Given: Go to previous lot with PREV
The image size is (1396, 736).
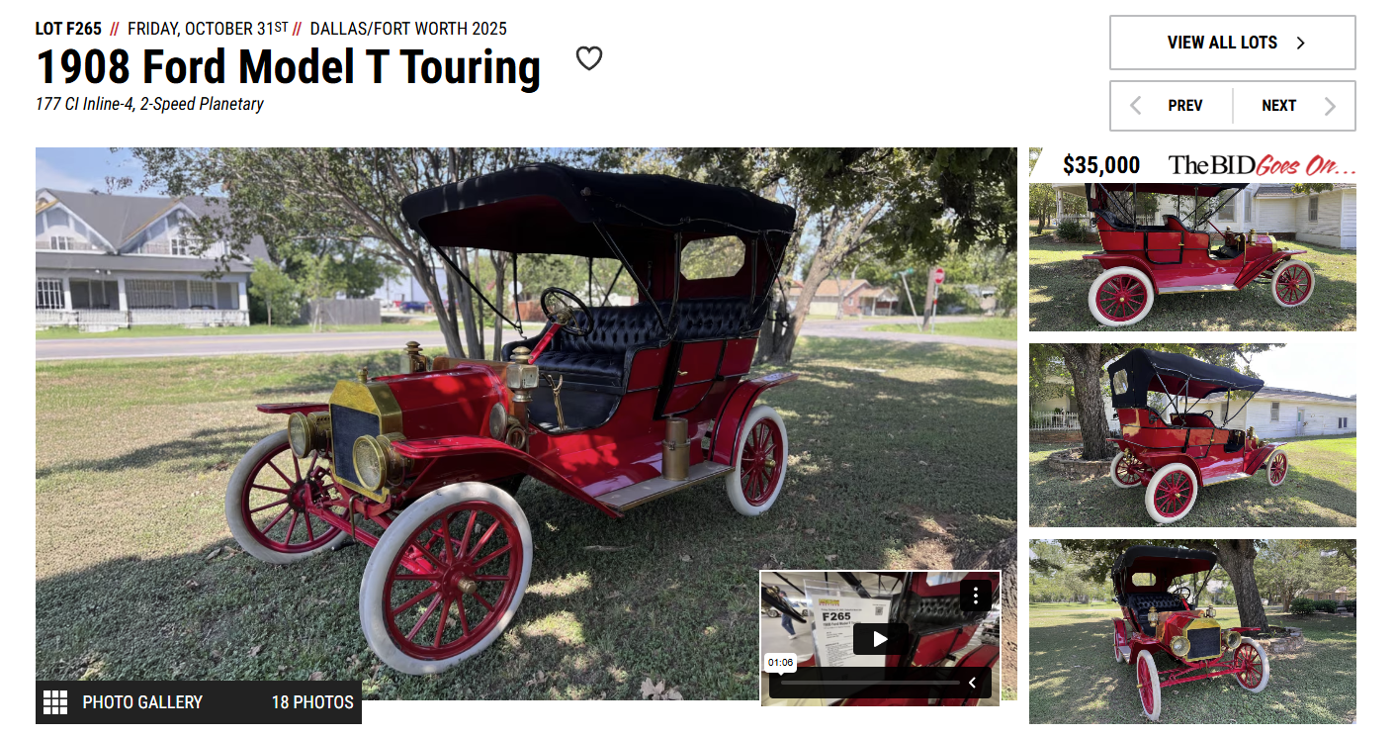Looking at the screenshot, I should tap(1172, 106).
